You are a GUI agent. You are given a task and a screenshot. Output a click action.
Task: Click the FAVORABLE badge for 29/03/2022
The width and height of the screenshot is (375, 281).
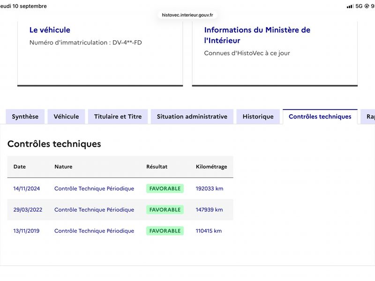click(165, 209)
